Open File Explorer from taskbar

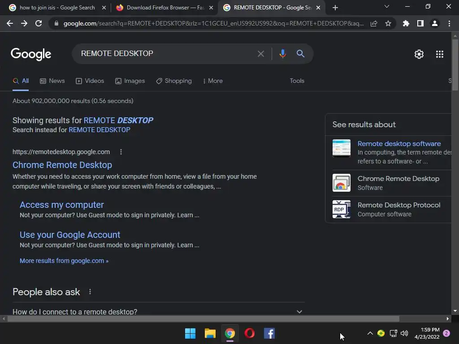pos(210,333)
